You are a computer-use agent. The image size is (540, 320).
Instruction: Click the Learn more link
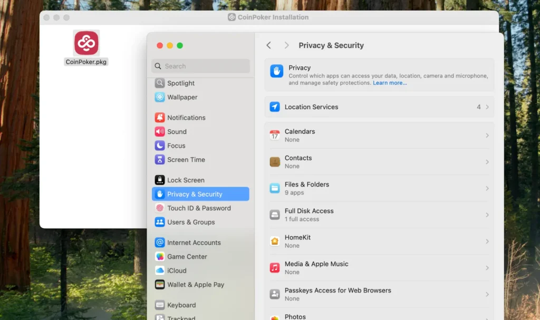tap(390, 83)
